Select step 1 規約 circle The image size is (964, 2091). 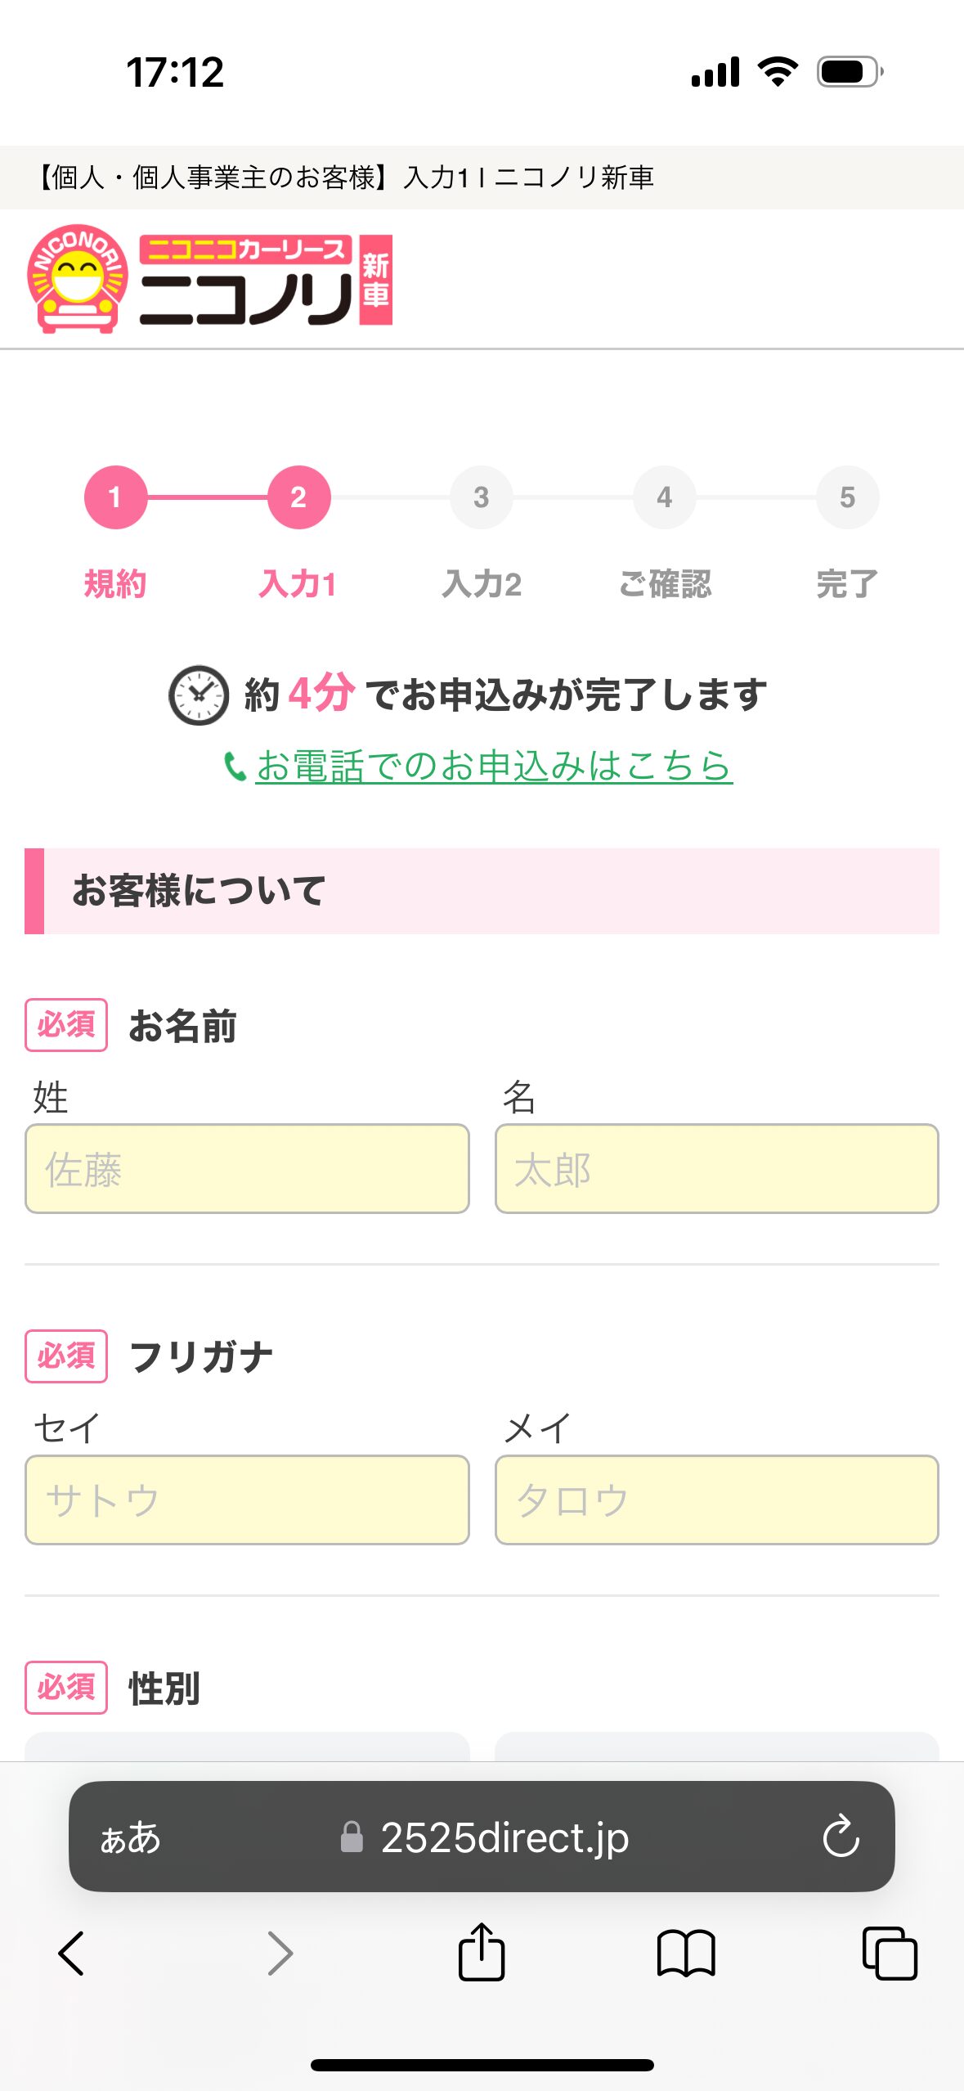tap(115, 497)
